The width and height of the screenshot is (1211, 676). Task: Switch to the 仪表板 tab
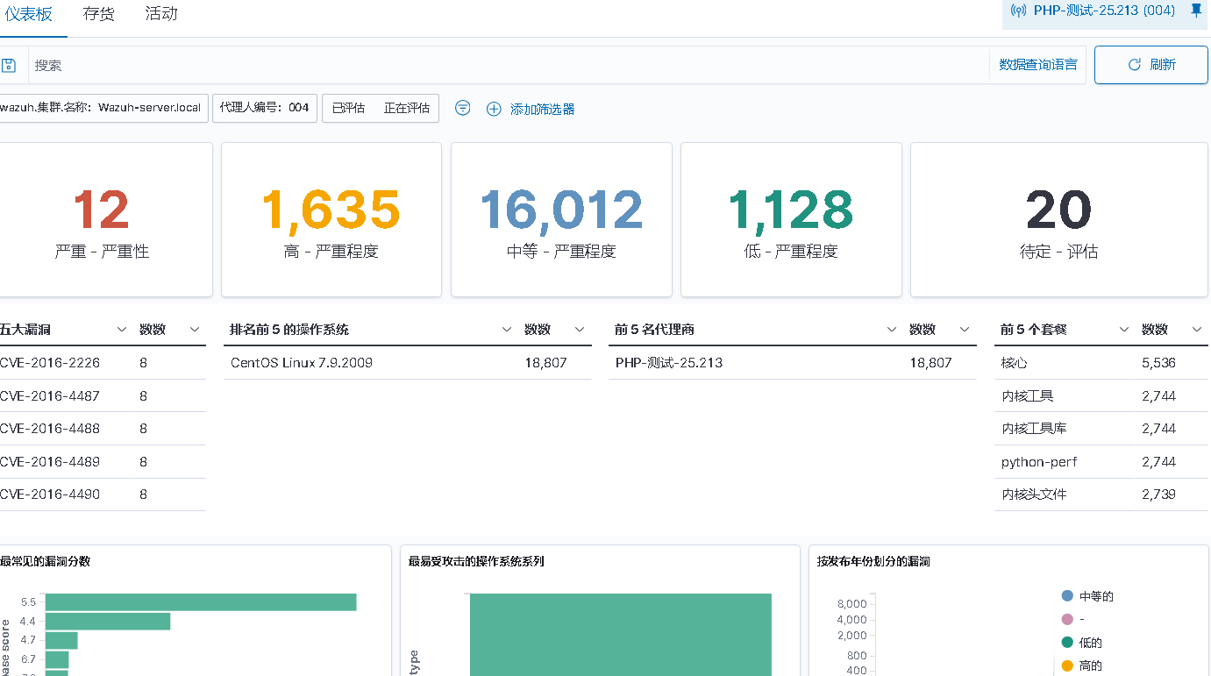point(28,14)
